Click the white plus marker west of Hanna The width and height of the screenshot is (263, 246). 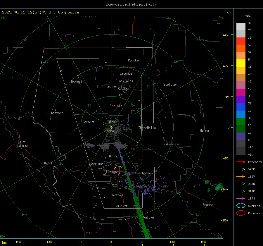pyautogui.click(x=165, y=118)
